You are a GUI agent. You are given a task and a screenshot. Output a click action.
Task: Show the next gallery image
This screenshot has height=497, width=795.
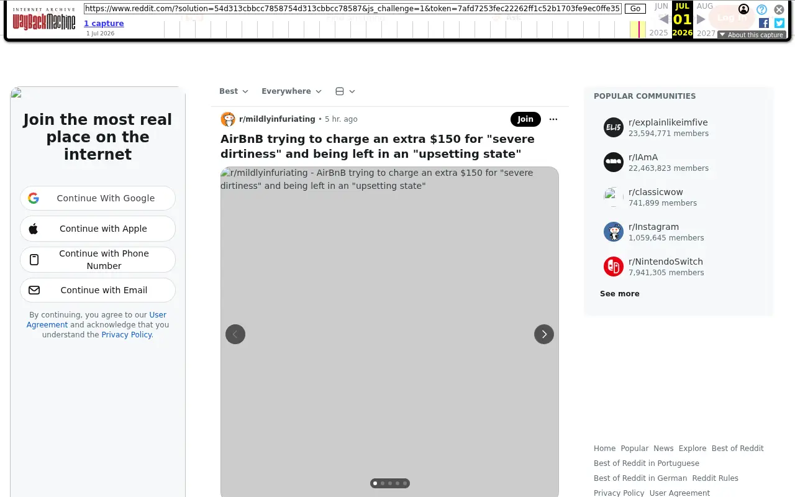point(544,334)
